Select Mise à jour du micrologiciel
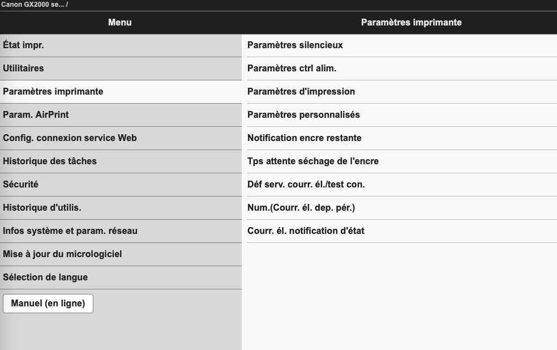 (x=62, y=254)
